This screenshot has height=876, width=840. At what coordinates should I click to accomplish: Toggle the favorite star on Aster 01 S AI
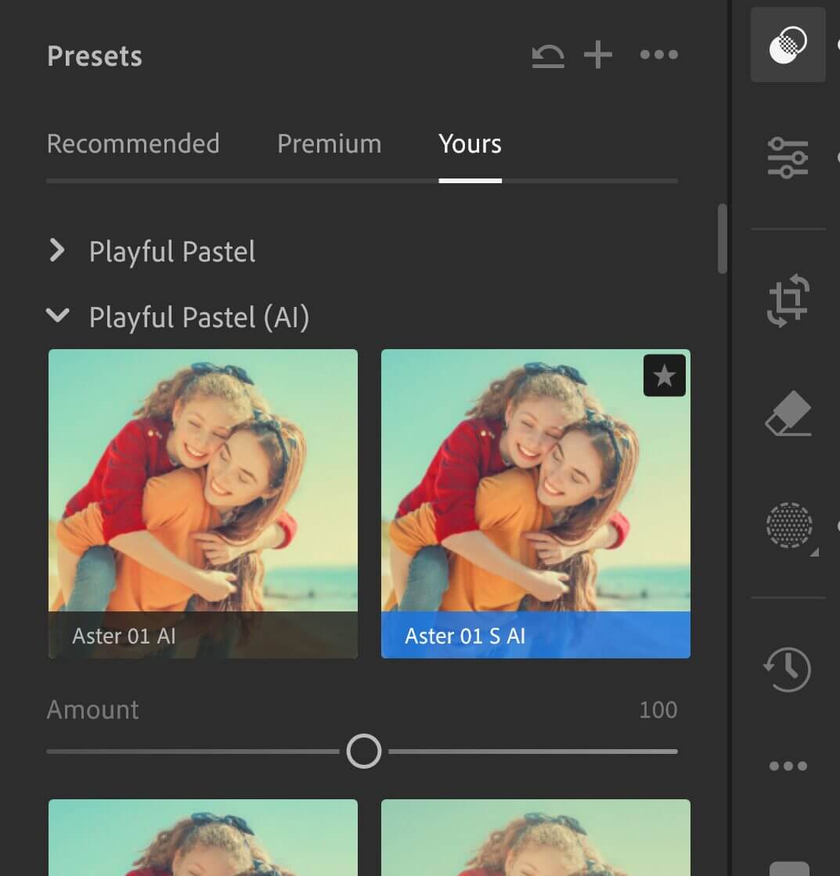665,376
